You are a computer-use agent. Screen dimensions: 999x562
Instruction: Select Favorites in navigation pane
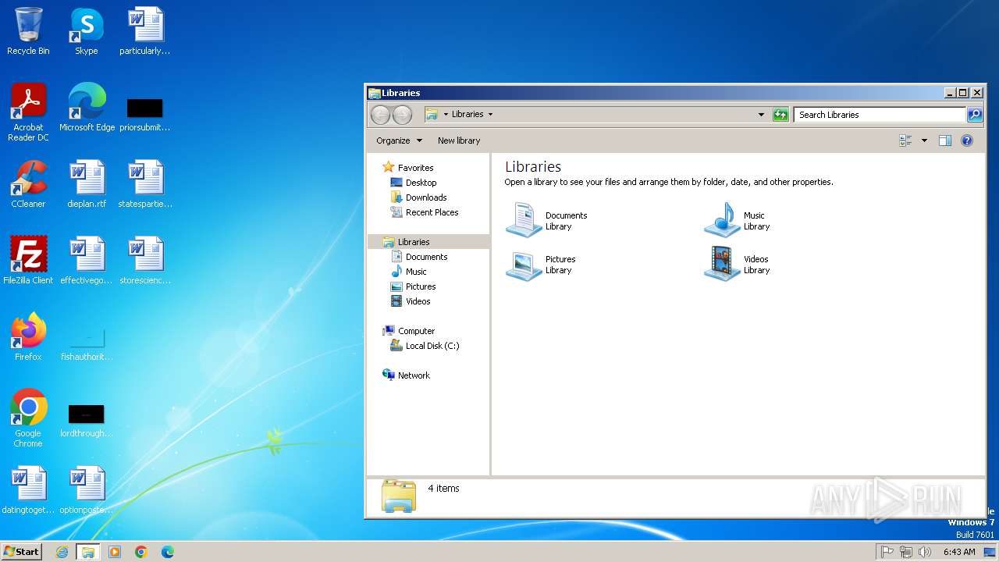[x=415, y=168]
